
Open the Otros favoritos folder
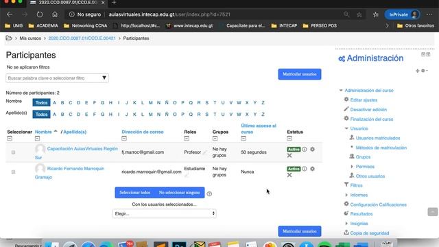(x=416, y=26)
